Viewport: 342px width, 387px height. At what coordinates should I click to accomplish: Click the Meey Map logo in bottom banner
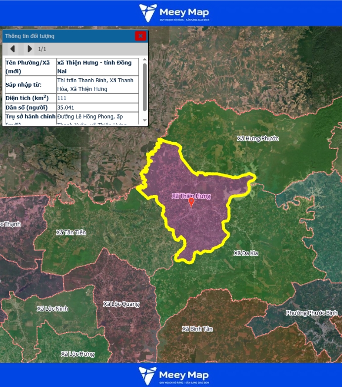point(173,375)
